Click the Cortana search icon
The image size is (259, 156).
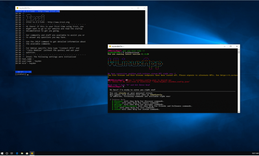(x=7, y=153)
